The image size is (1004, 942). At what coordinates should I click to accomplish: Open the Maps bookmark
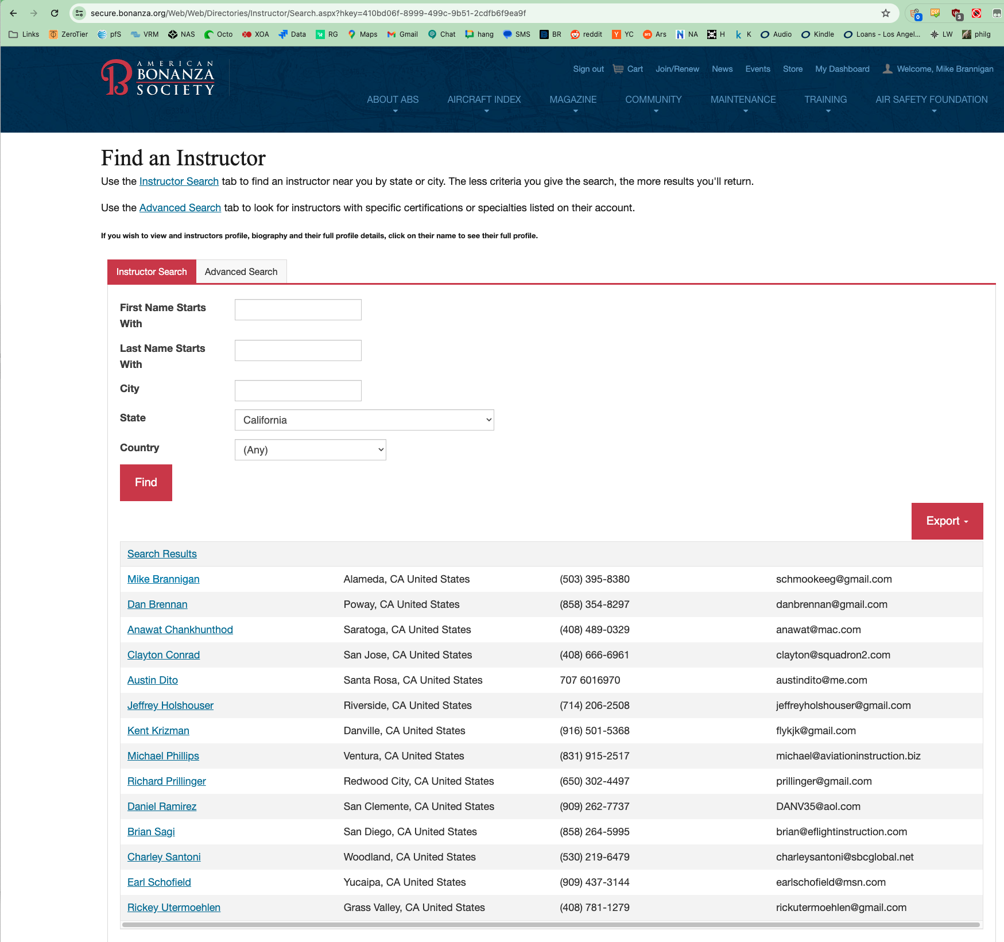pyautogui.click(x=362, y=34)
